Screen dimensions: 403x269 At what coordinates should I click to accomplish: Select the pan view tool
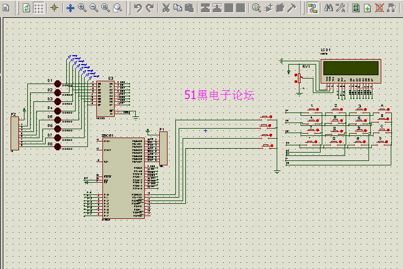click(x=70, y=8)
